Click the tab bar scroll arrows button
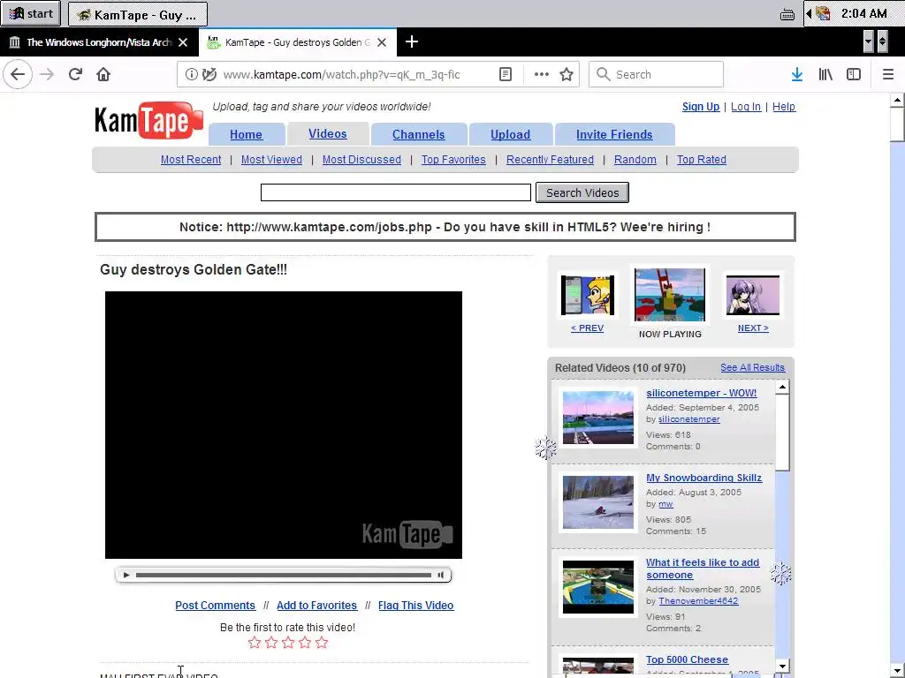Viewport: 905px width, 678px height. point(882,41)
